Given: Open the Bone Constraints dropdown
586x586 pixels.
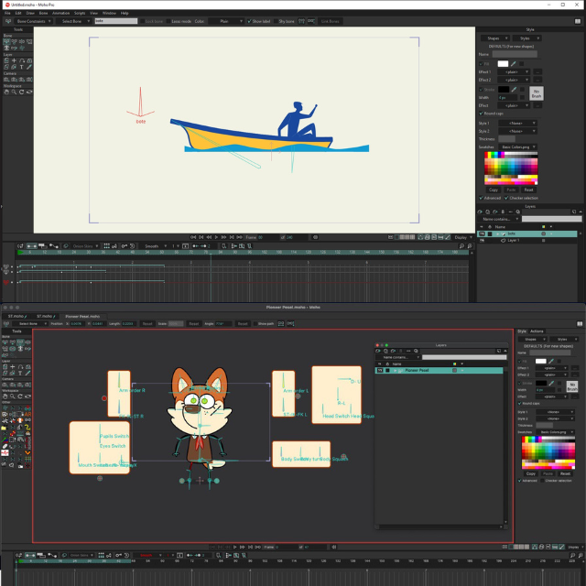Looking at the screenshot, I should (x=34, y=21).
